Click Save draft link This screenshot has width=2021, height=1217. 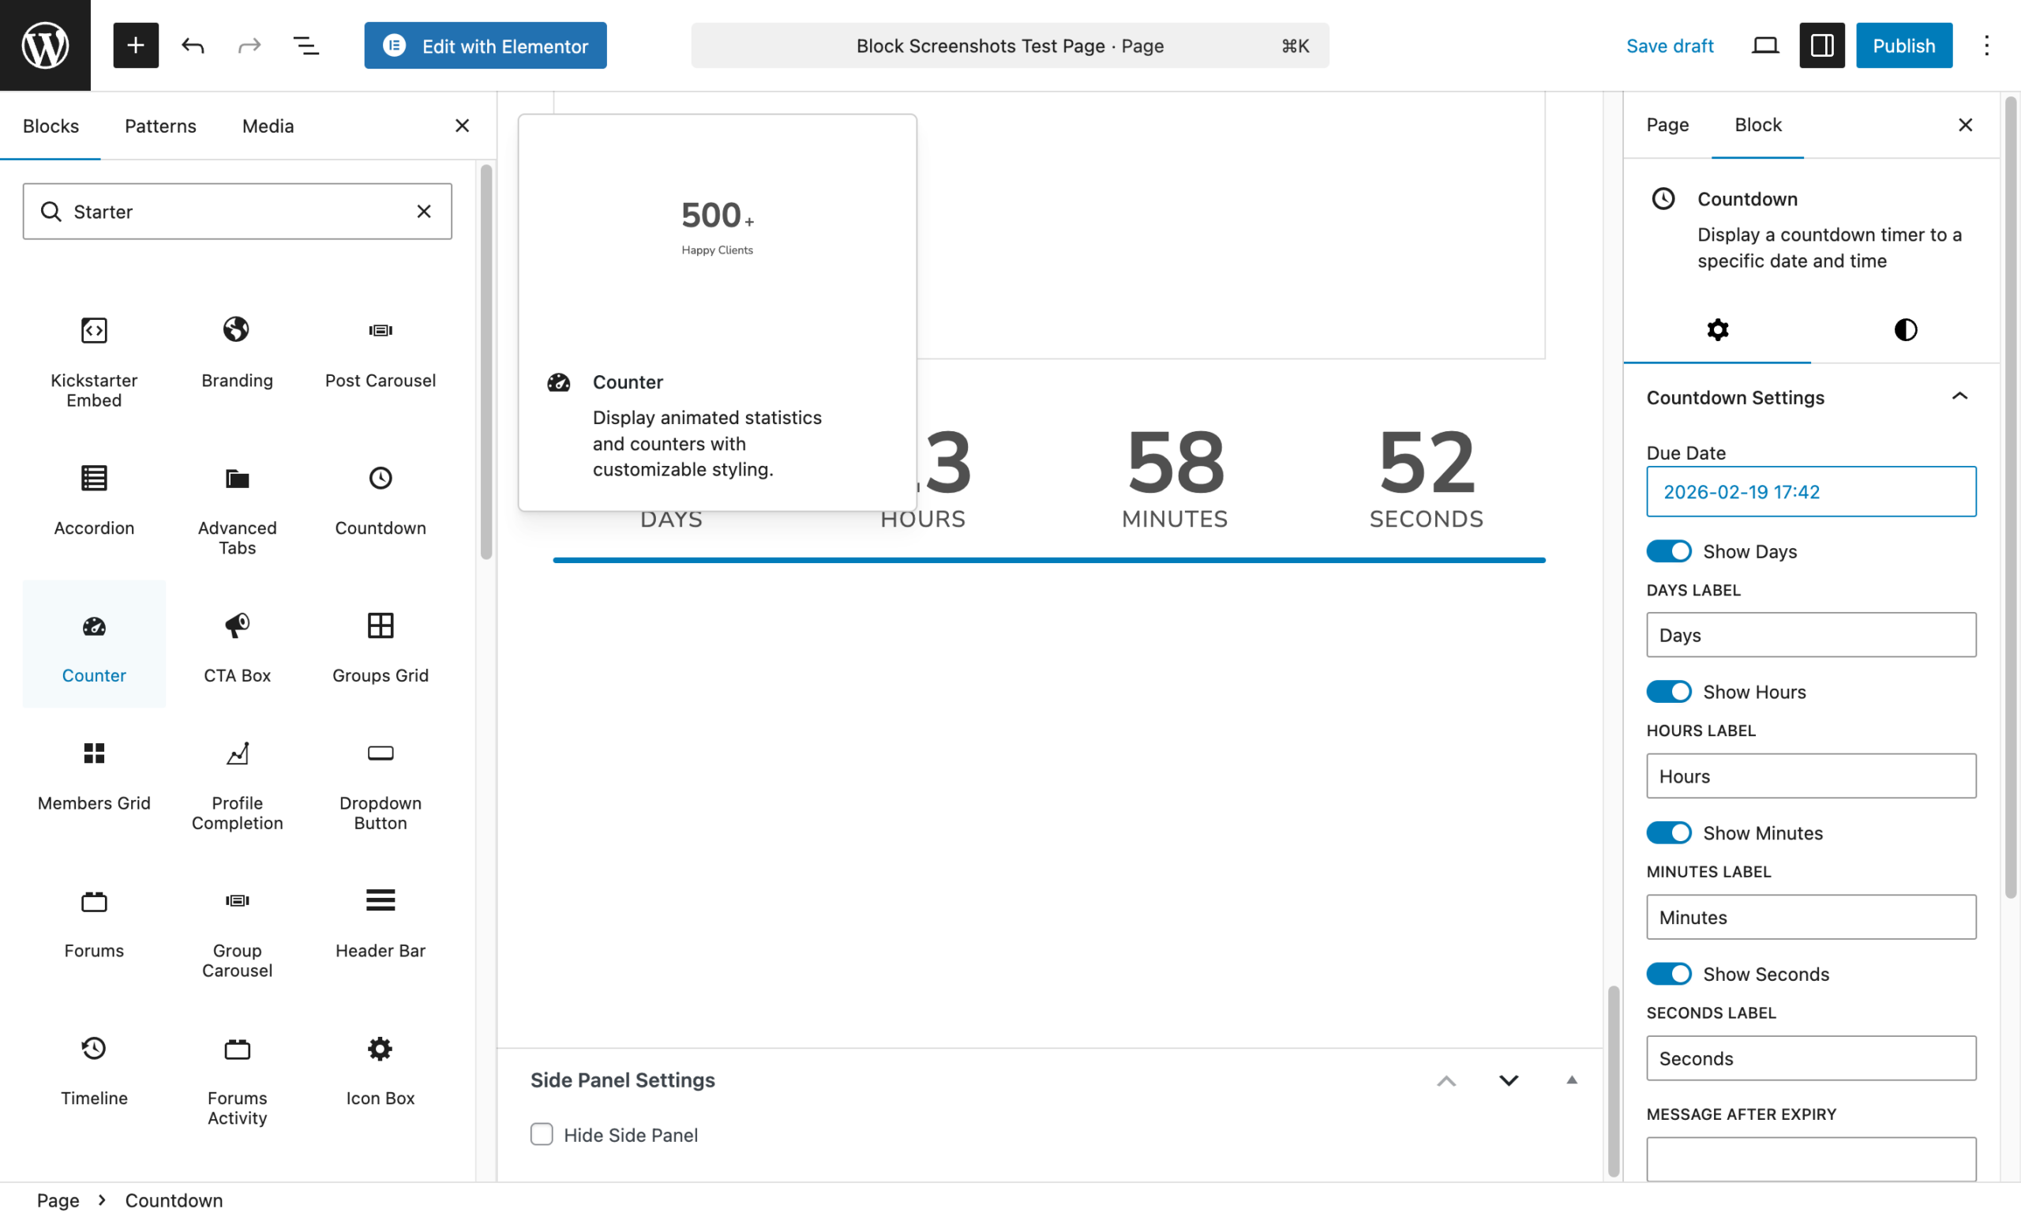tap(1670, 45)
